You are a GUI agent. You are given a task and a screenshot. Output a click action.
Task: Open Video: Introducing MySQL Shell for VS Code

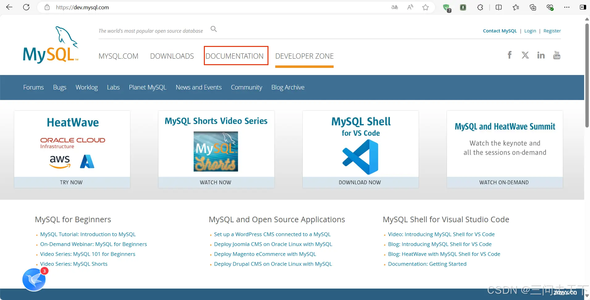click(x=441, y=234)
